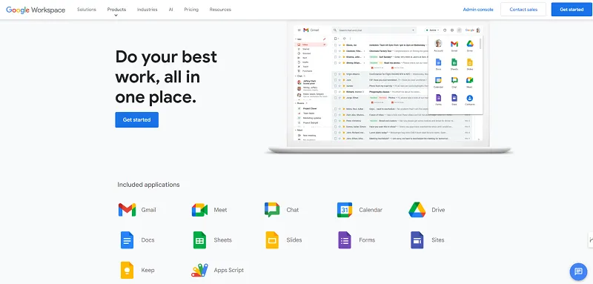The width and height of the screenshot is (593, 284).
Task: Open the Resources menu
Action: coord(220,10)
